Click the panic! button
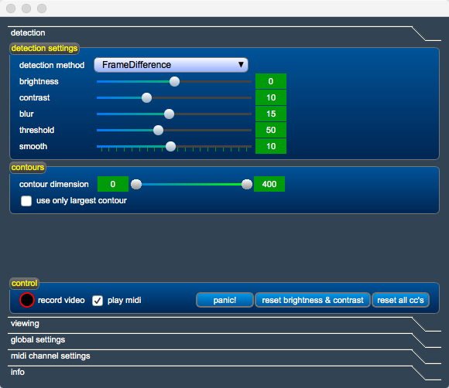This screenshot has width=449, height=388. click(224, 300)
